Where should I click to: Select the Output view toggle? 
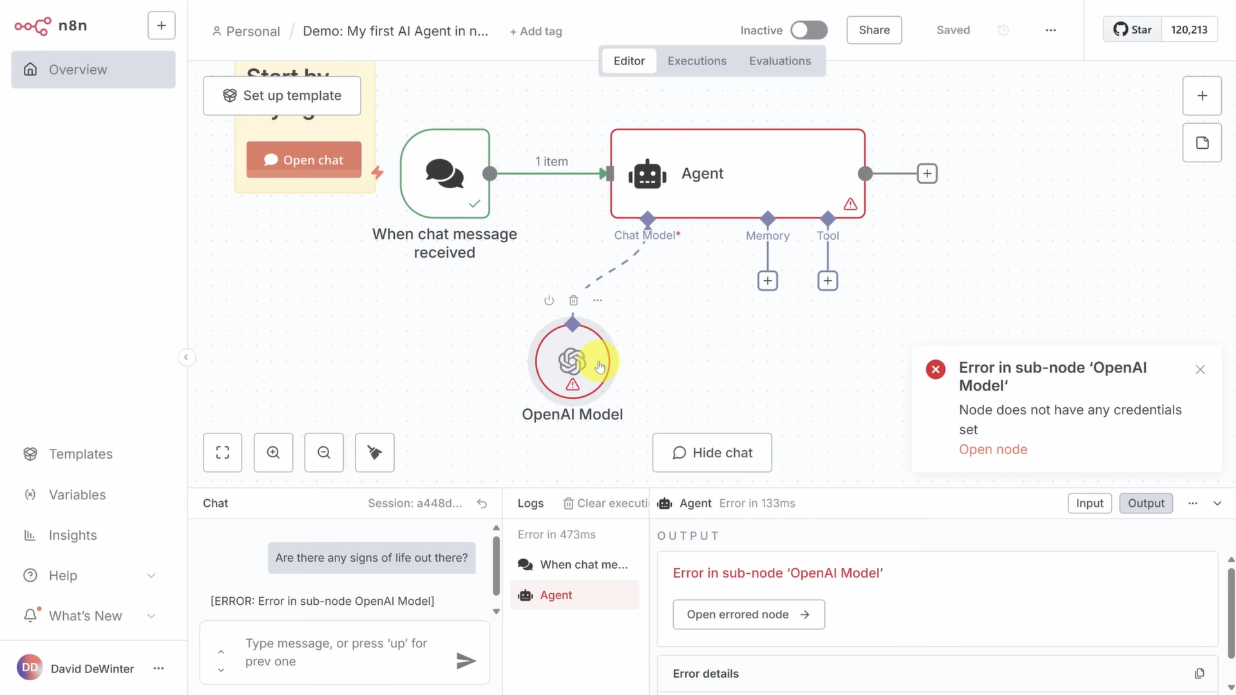tap(1146, 503)
